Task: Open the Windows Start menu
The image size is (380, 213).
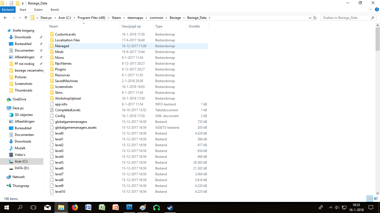Action: [6, 207]
